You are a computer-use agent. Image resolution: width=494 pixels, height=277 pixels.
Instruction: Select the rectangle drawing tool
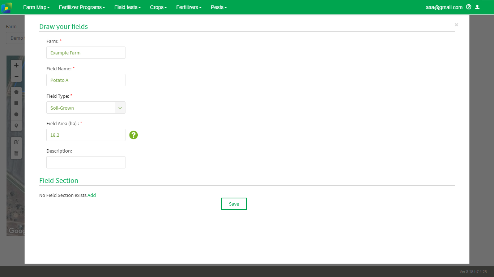(x=16, y=103)
